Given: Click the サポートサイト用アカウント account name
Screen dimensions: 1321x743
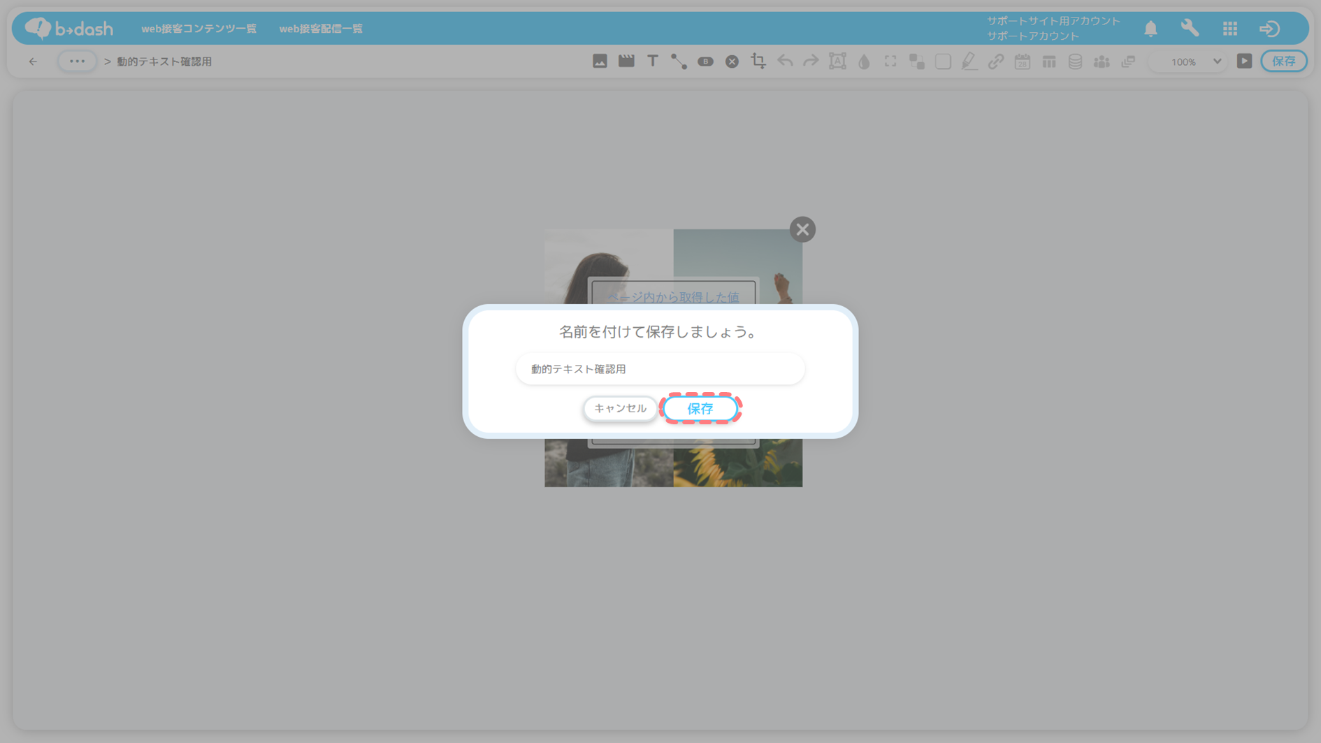Looking at the screenshot, I should tap(1053, 21).
